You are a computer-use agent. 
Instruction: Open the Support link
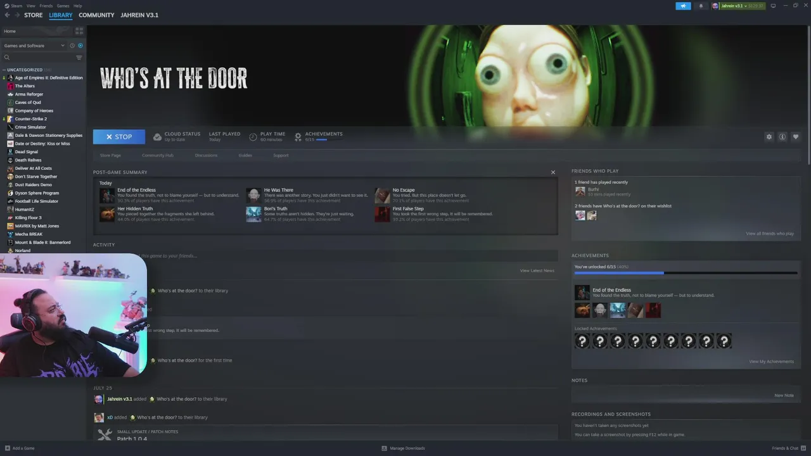[x=281, y=155]
